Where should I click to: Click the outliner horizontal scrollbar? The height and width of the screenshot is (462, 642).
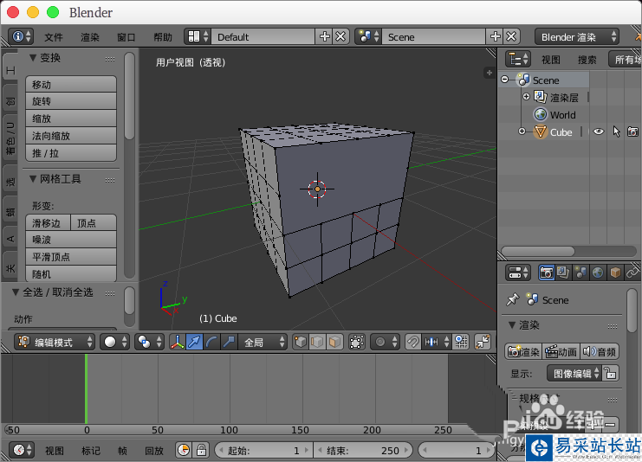[x=537, y=251]
